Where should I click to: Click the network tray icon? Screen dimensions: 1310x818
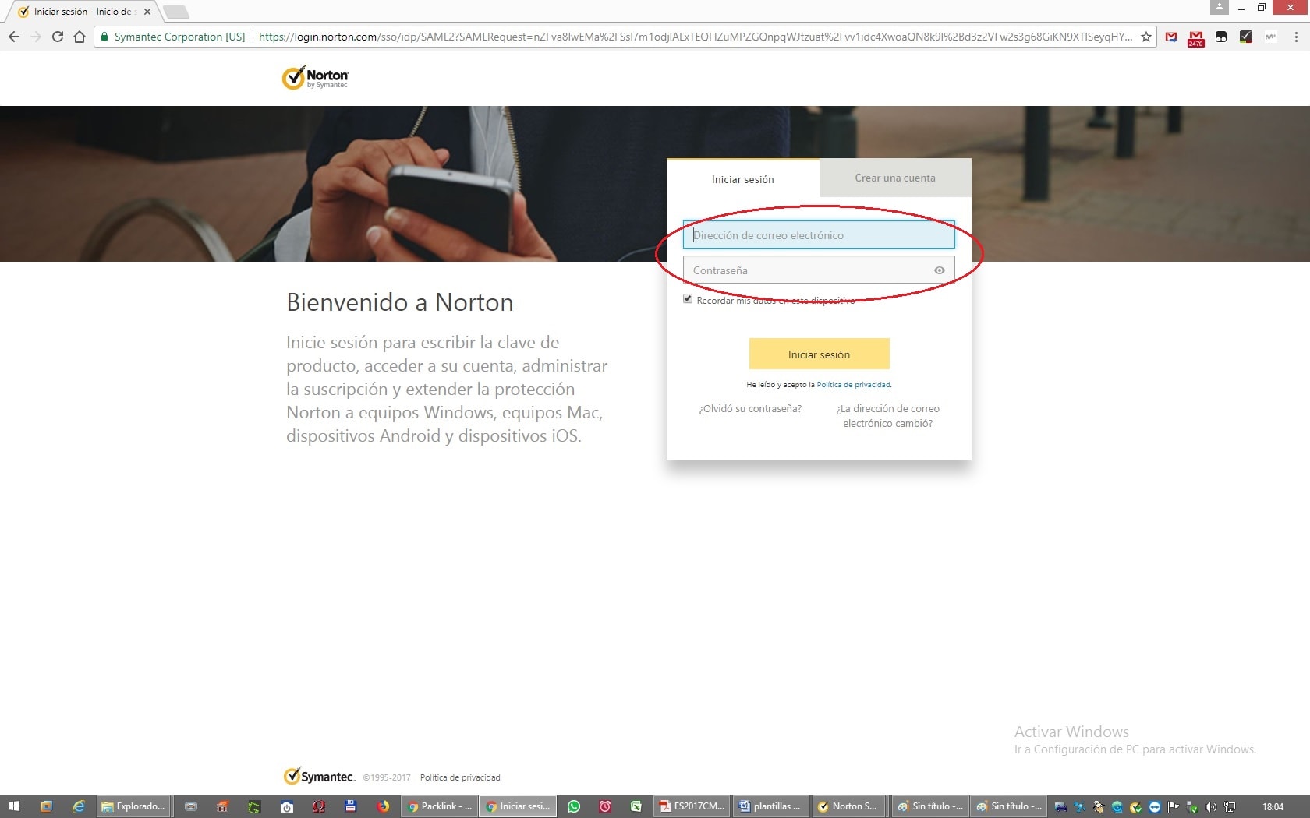pyautogui.click(x=1230, y=807)
